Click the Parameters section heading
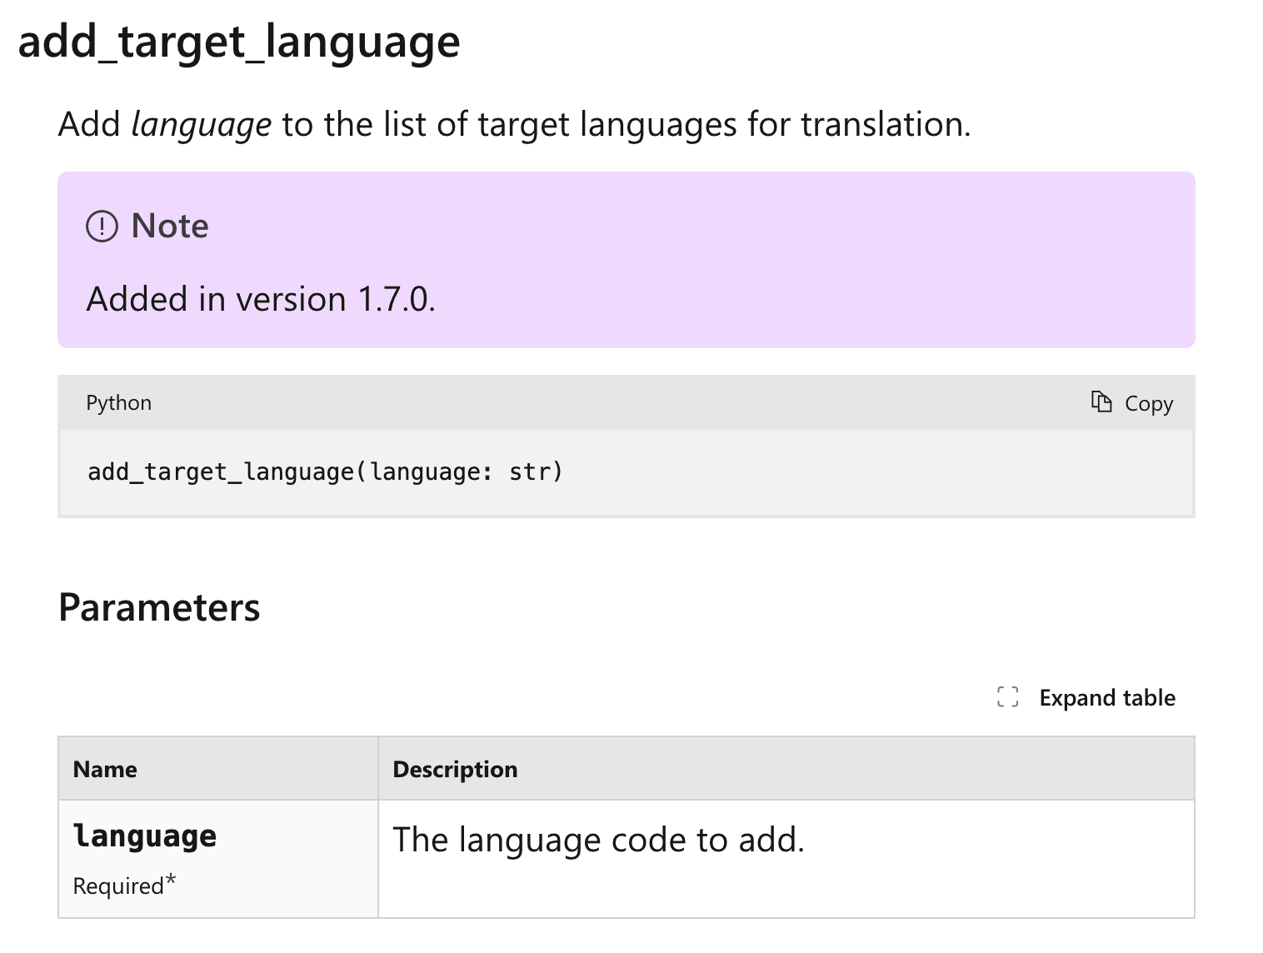Image resolution: width=1263 pixels, height=953 pixels. click(x=159, y=607)
